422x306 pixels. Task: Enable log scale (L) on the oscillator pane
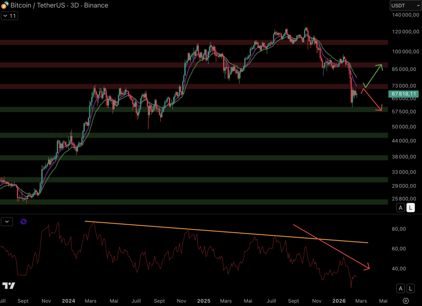click(410, 288)
